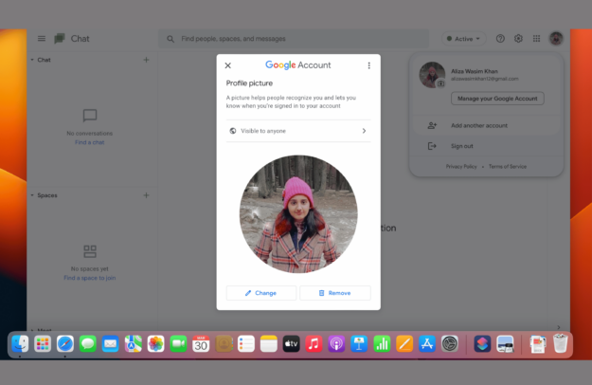
Task: Open Trash from the Dock
Action: point(561,344)
